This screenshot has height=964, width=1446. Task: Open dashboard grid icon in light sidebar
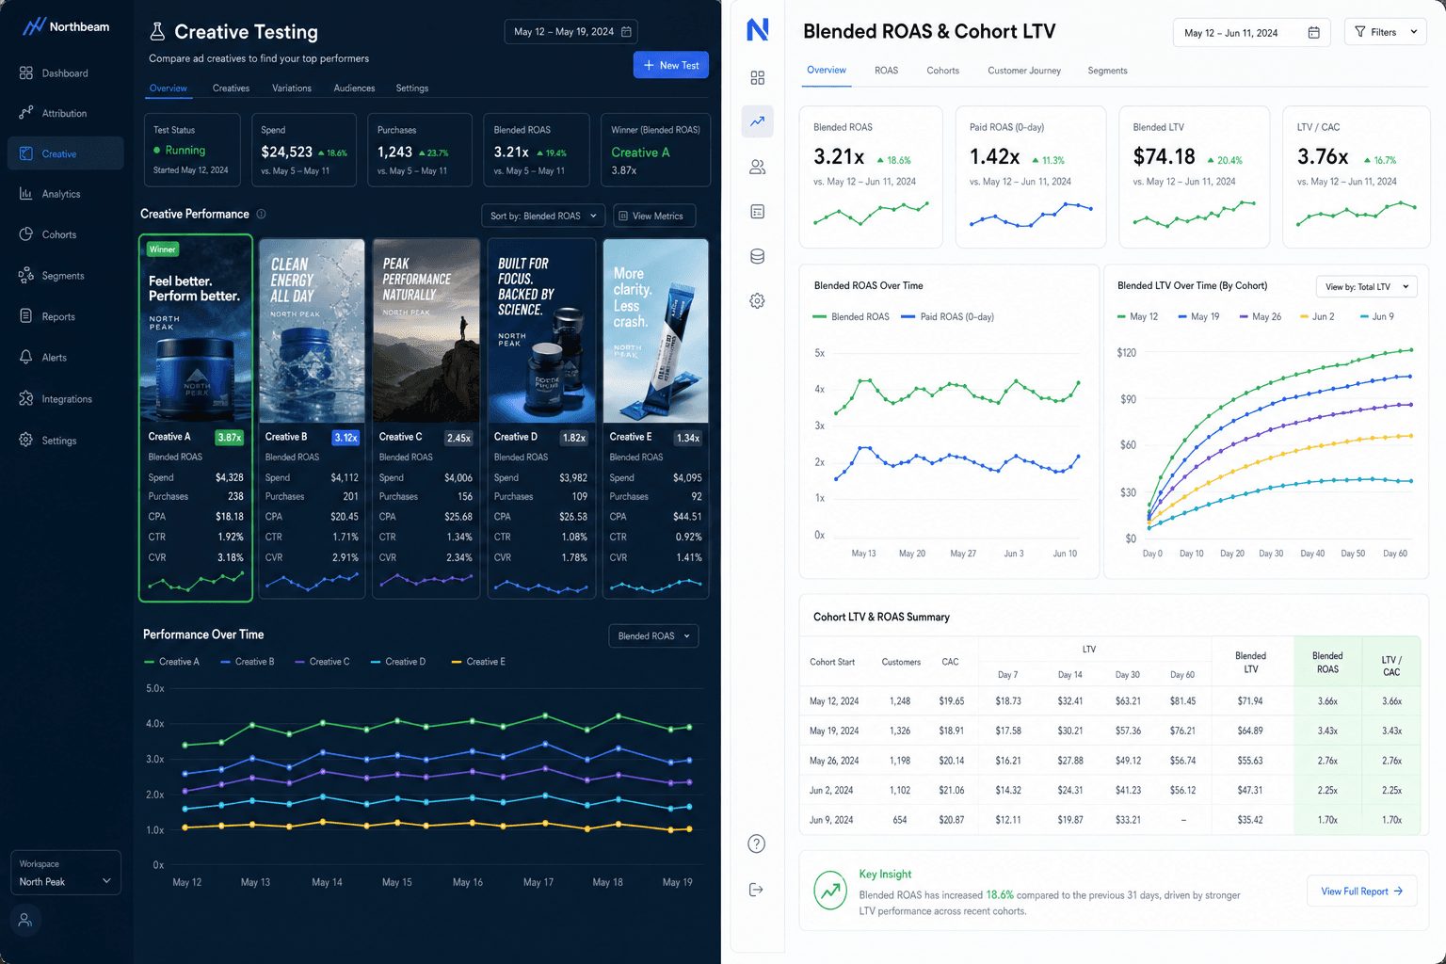757,77
